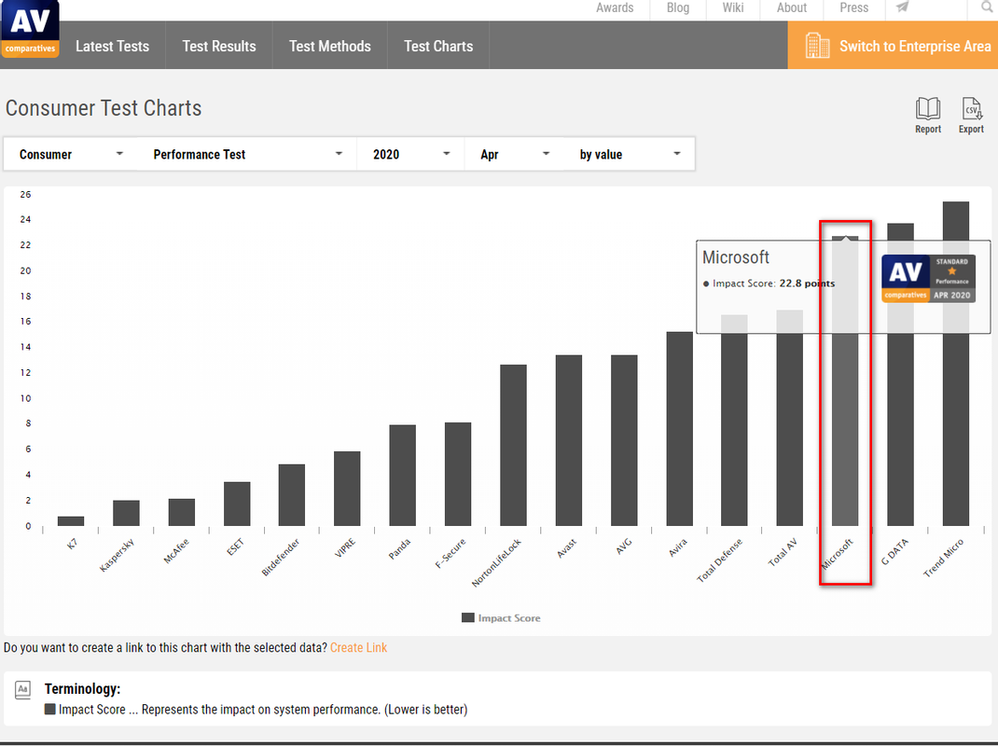Click the F-Secure bar
The width and height of the screenshot is (998, 746).
458,474
